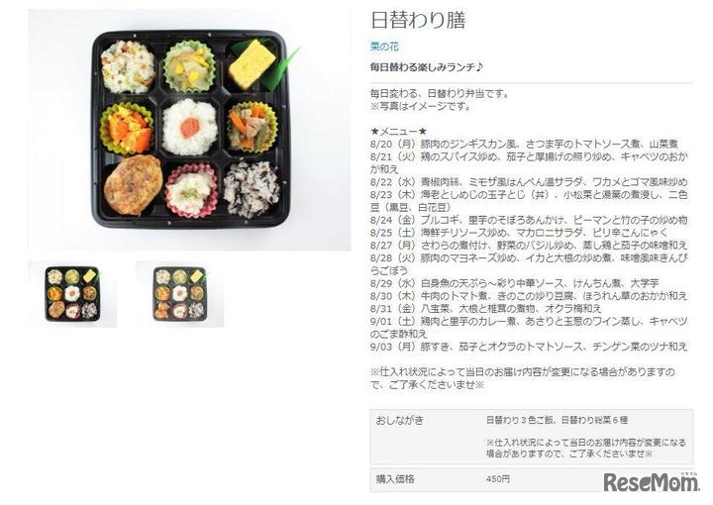Click the 毎日替わる楽しみランチ tagline
This screenshot has width=713, height=505.
pyautogui.click(x=426, y=67)
